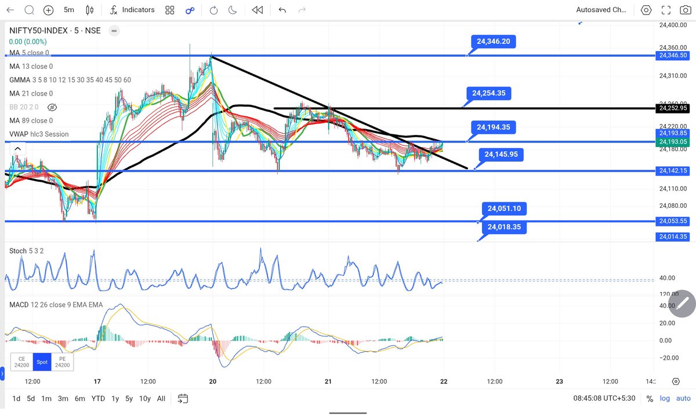Take a chart snapshot with camera icon
The width and height of the screenshot is (696, 417).
coord(685,10)
